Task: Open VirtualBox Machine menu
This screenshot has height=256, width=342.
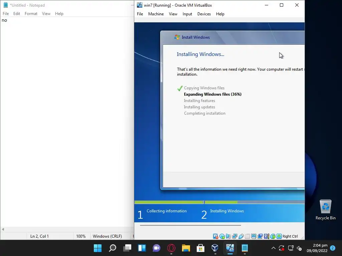Action: pos(156,14)
